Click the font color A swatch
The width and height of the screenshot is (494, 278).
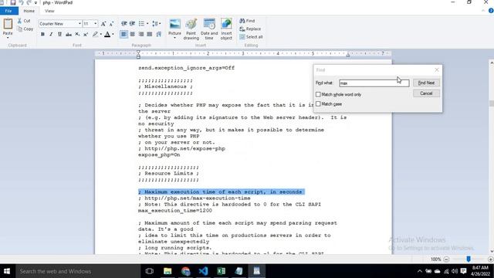(x=107, y=34)
